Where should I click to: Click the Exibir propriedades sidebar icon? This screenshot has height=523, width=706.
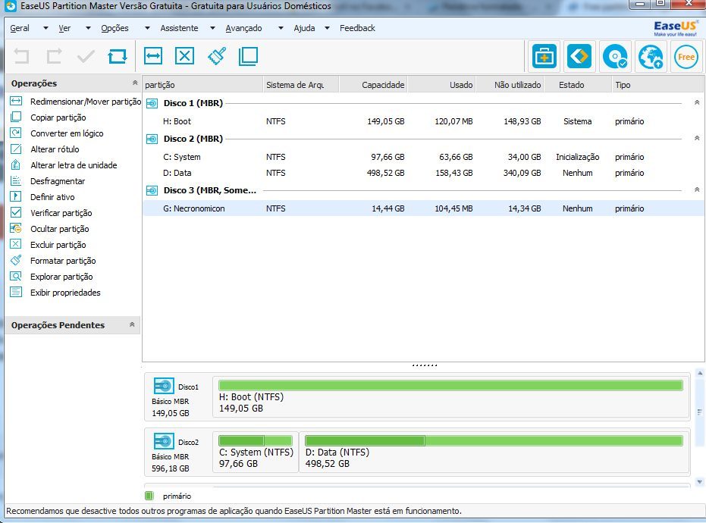pos(16,292)
